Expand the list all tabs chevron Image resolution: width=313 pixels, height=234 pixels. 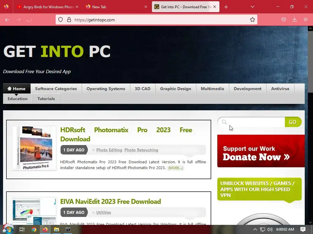(x=252, y=7)
